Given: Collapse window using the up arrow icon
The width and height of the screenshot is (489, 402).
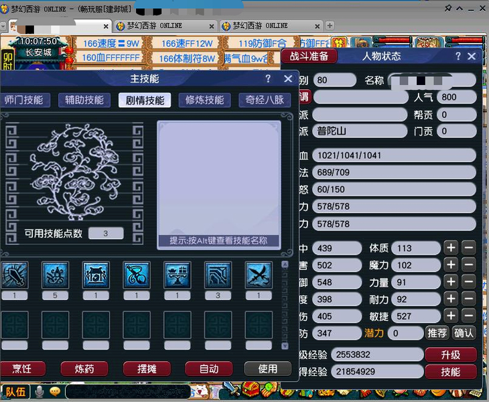Looking at the screenshot, I should [x=460, y=9].
